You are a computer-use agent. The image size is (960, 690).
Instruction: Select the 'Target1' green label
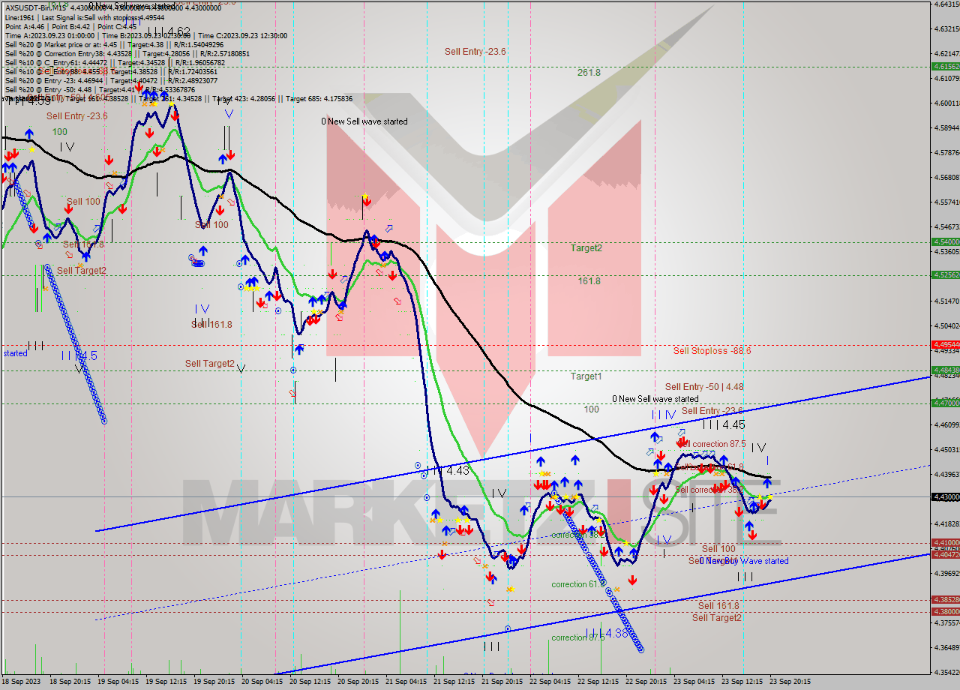coord(586,376)
